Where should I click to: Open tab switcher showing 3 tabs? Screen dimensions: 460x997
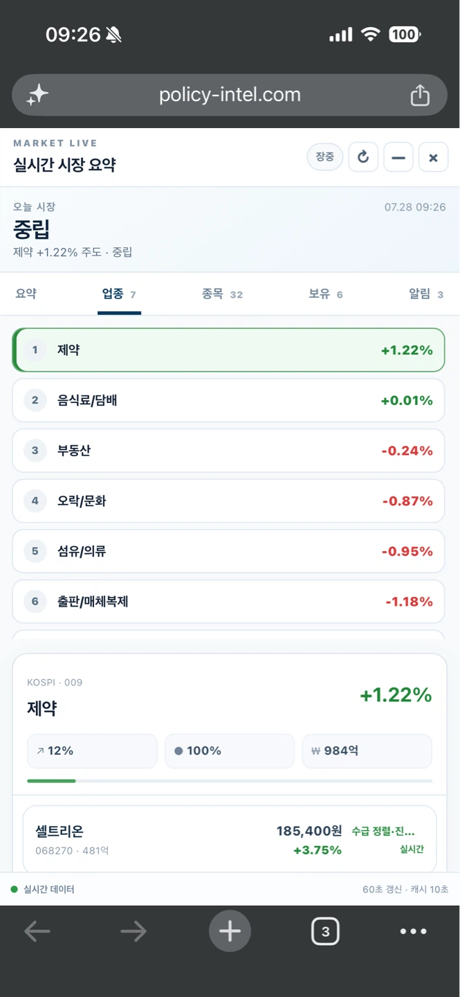click(326, 931)
